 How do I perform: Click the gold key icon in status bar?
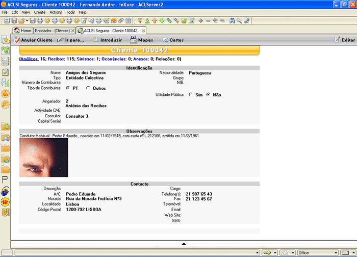coord(267,252)
